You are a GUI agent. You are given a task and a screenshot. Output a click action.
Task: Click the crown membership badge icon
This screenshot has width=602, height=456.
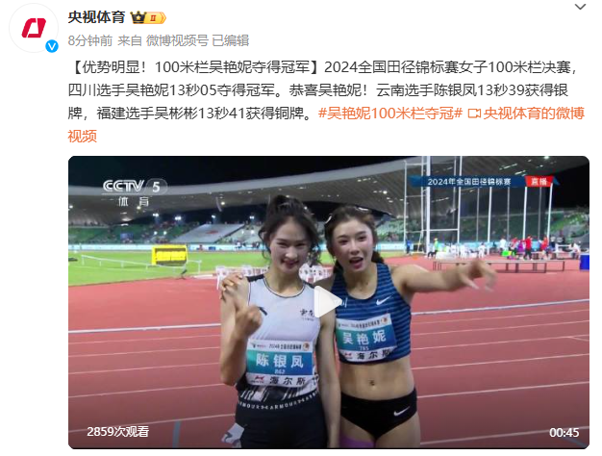[x=138, y=17]
